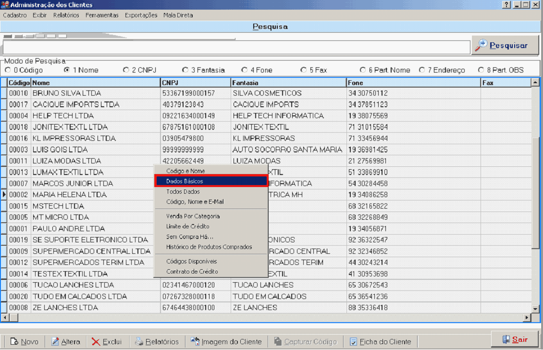The height and width of the screenshot is (350, 543).
Task: Click the Relatórios printer icon
Action: coord(139,342)
